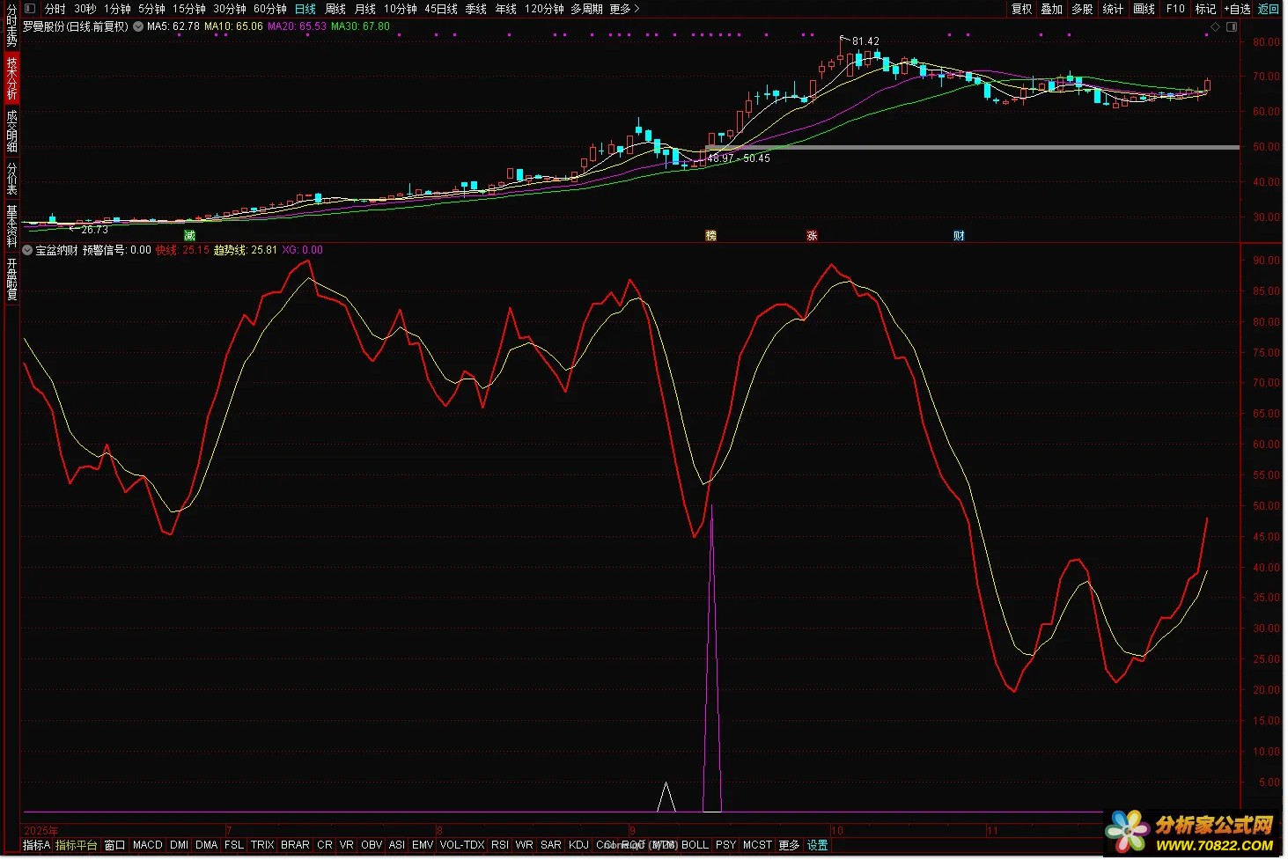Select the 60分钟 period
Screen dimensions: 1288x860
(x=270, y=9)
